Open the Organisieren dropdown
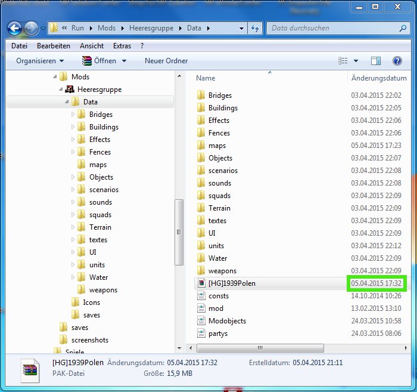Viewport: 417px width, 392px height. [40, 61]
